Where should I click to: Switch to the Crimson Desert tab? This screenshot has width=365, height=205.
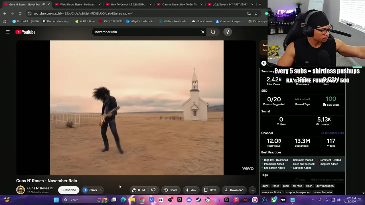179,4
